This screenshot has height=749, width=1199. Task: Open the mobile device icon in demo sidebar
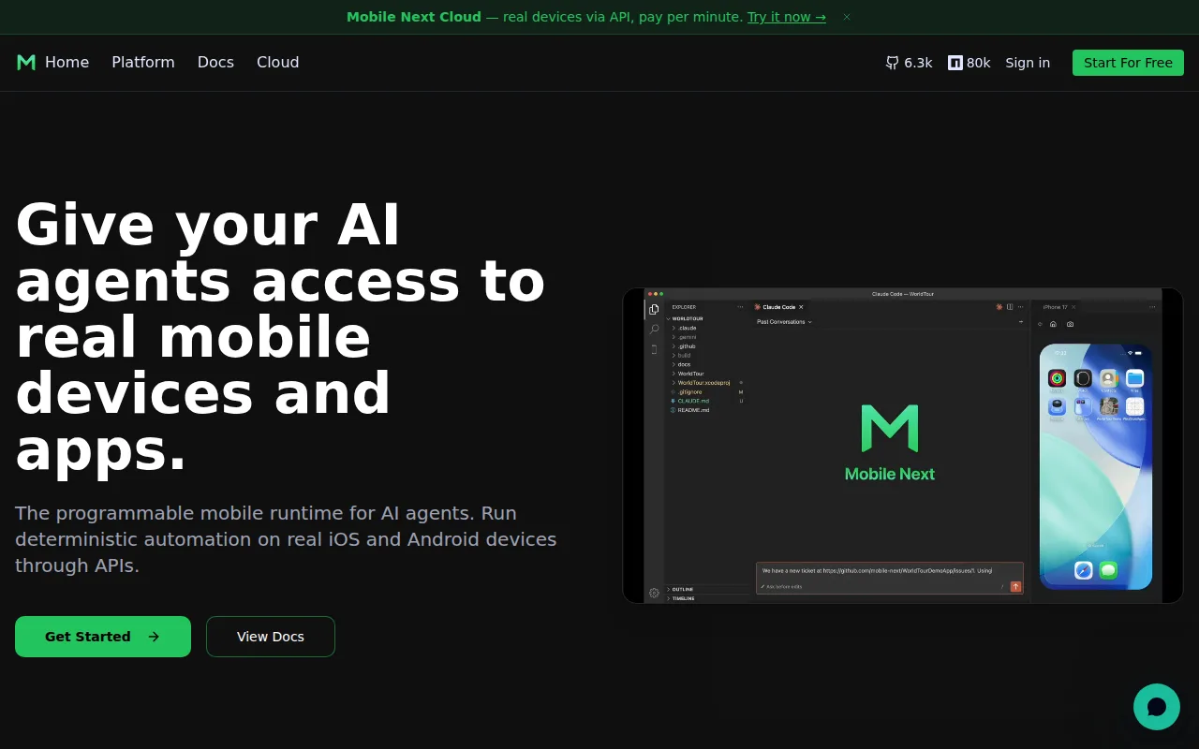[x=654, y=349]
